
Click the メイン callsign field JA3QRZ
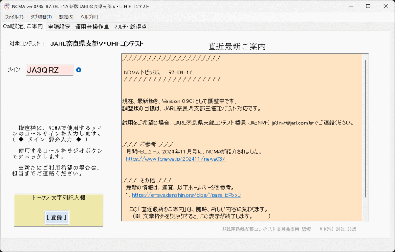coord(50,70)
